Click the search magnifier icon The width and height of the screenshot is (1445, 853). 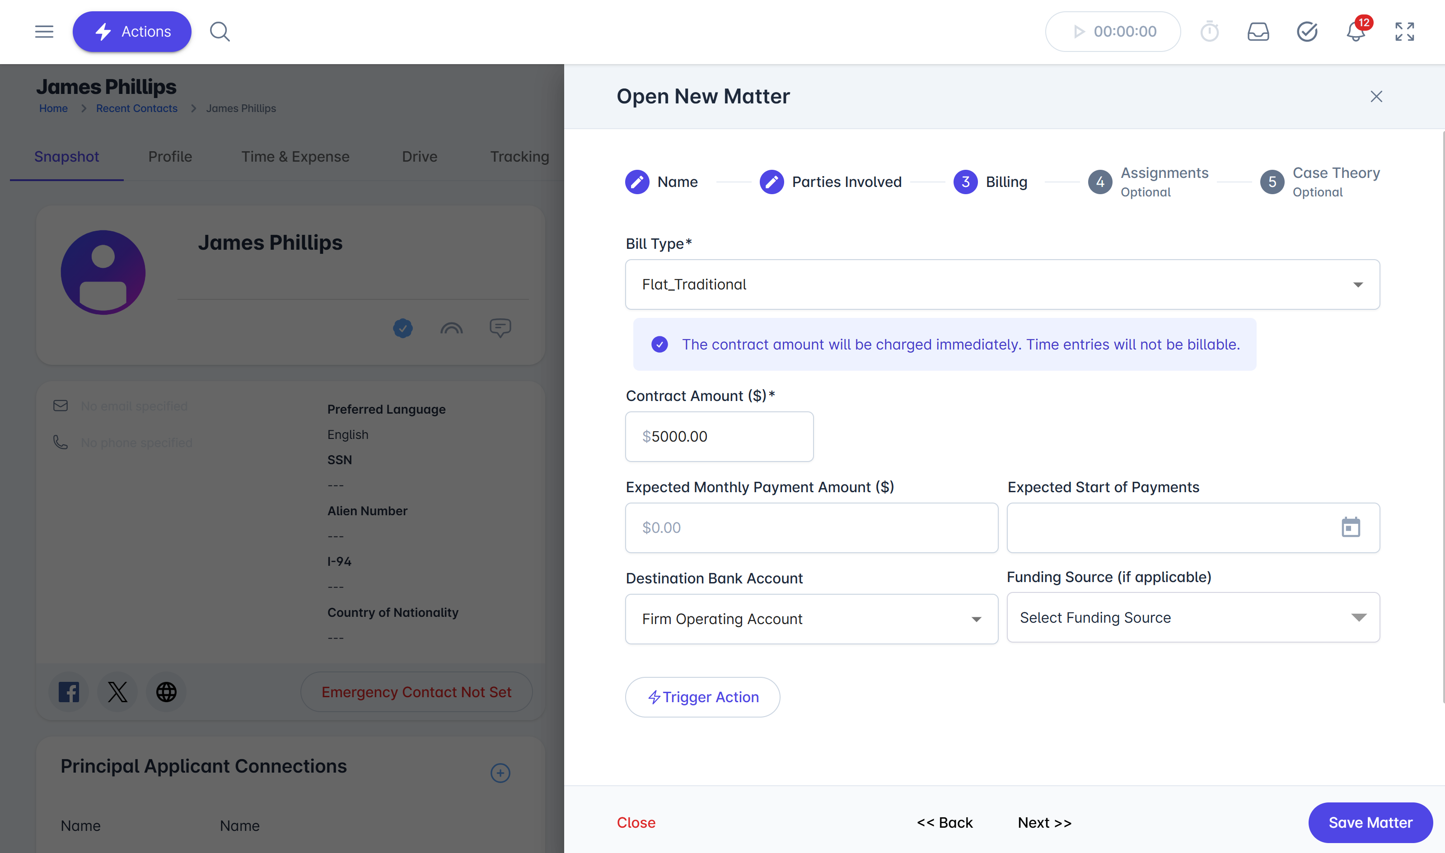pos(220,32)
